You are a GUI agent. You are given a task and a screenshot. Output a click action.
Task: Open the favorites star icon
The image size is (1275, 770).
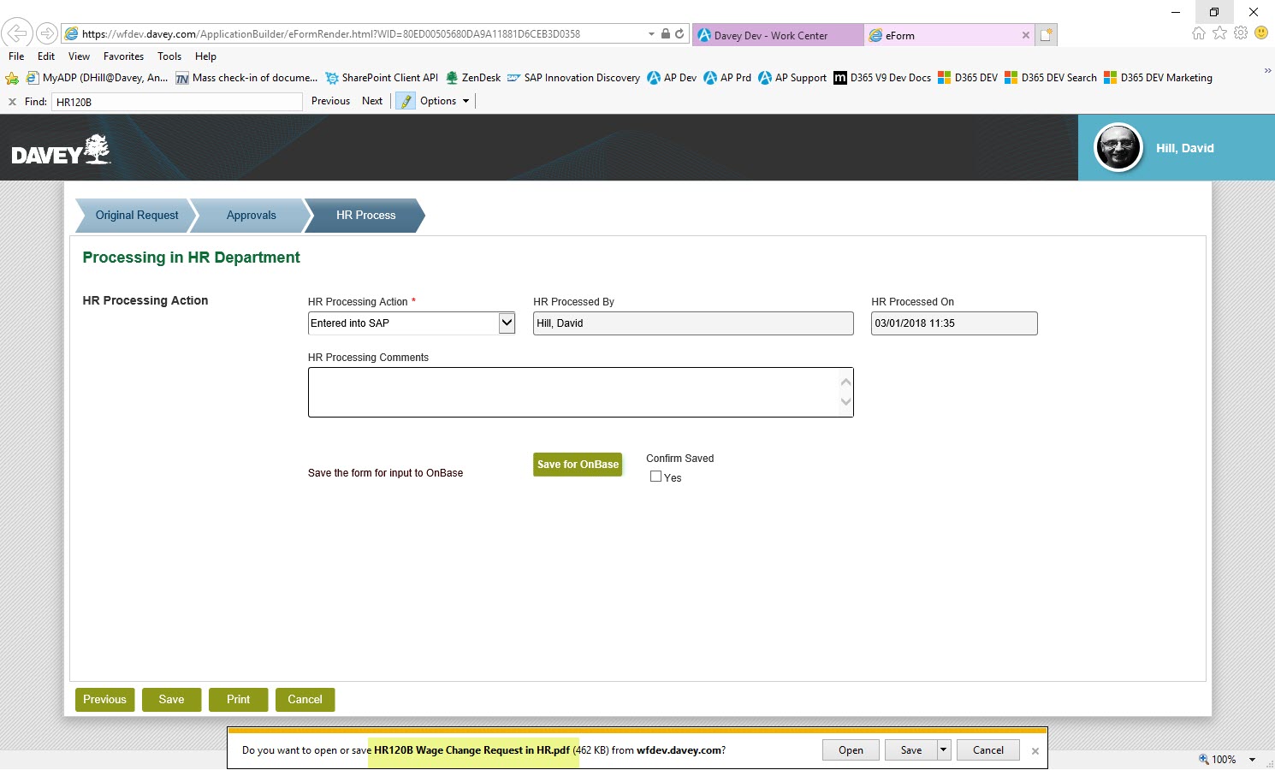tap(1219, 33)
